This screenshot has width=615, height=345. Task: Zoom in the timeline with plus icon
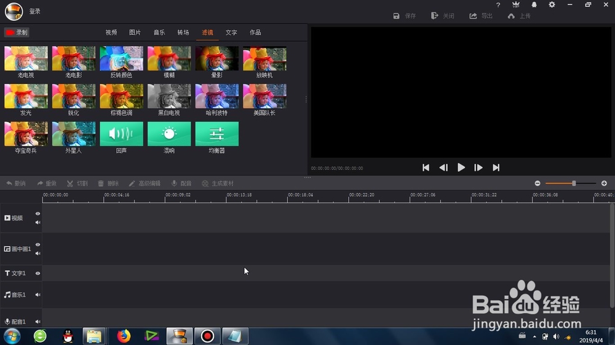click(604, 184)
